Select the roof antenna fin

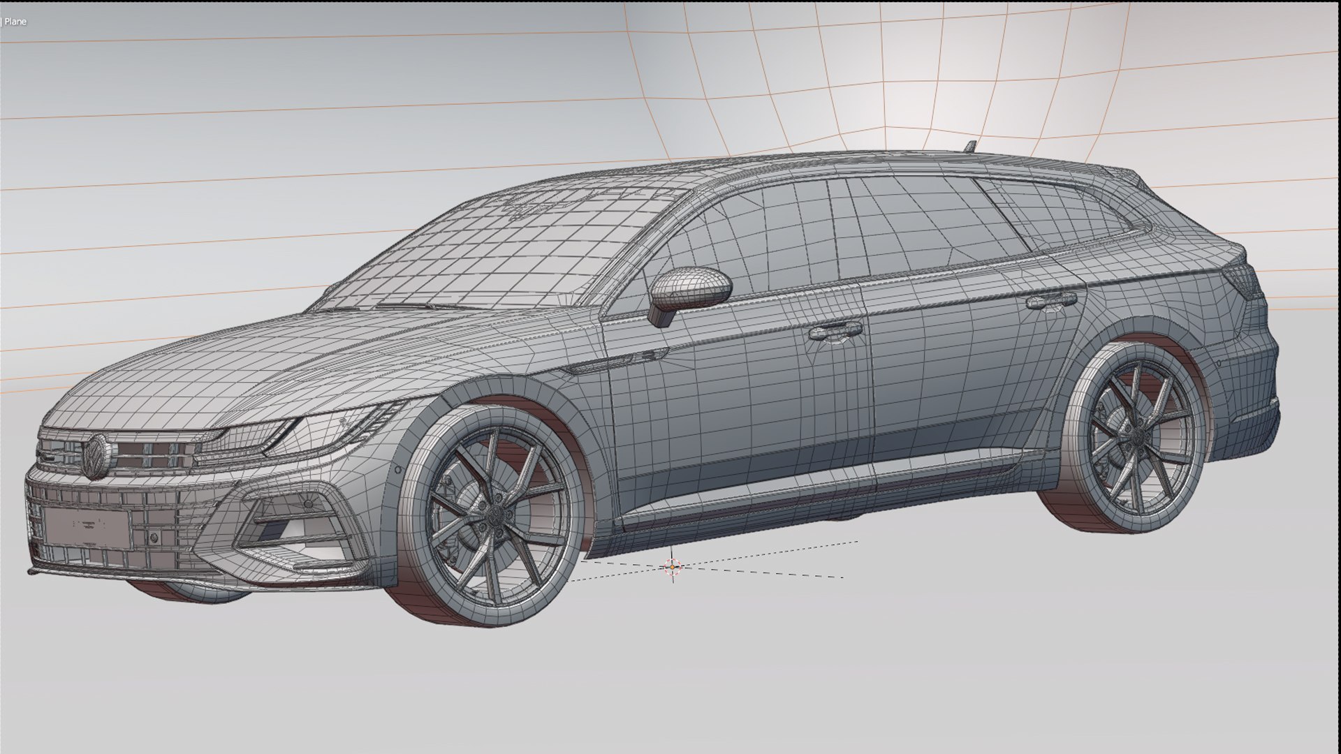(x=970, y=147)
